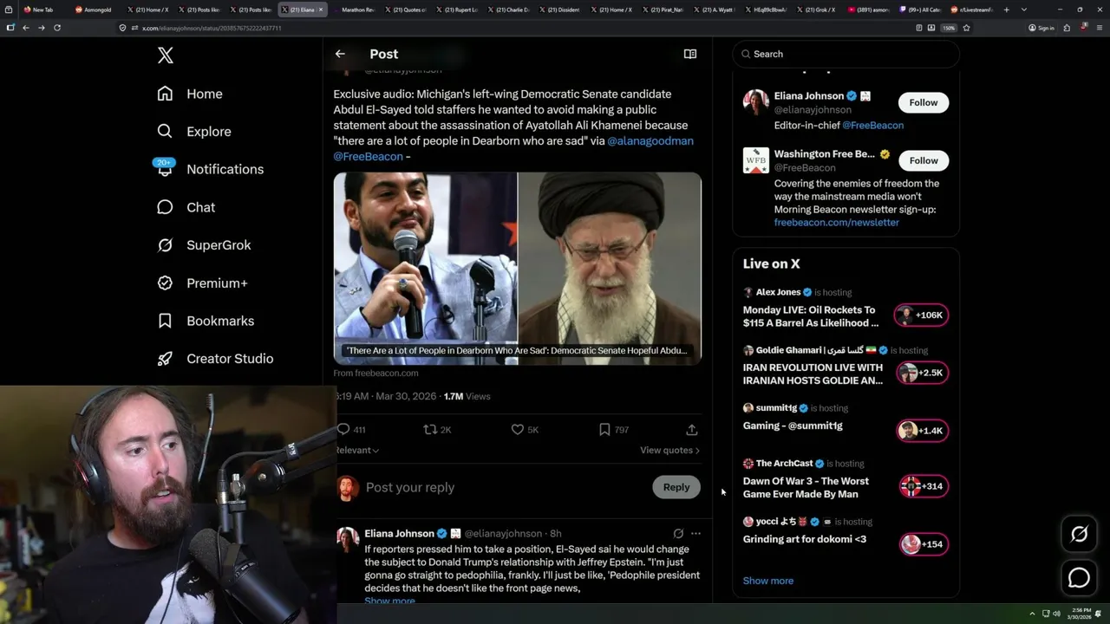This screenshot has width=1110, height=624.
Task: Open View quotes link
Action: 669,450
